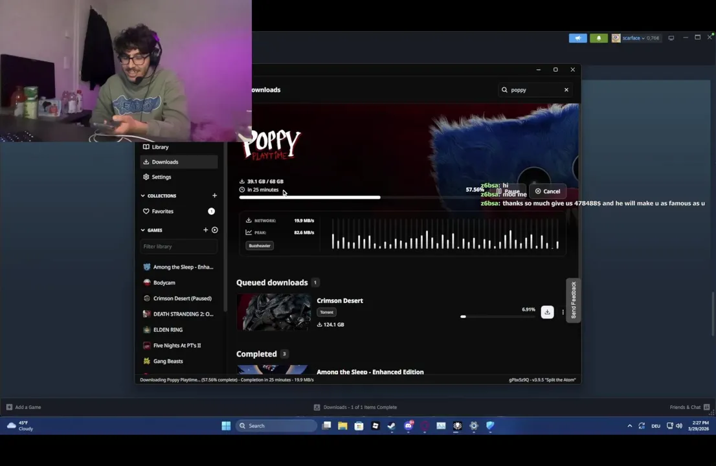Click the search magnifier icon beside poppy
Screen dimensions: 716x466
point(504,90)
